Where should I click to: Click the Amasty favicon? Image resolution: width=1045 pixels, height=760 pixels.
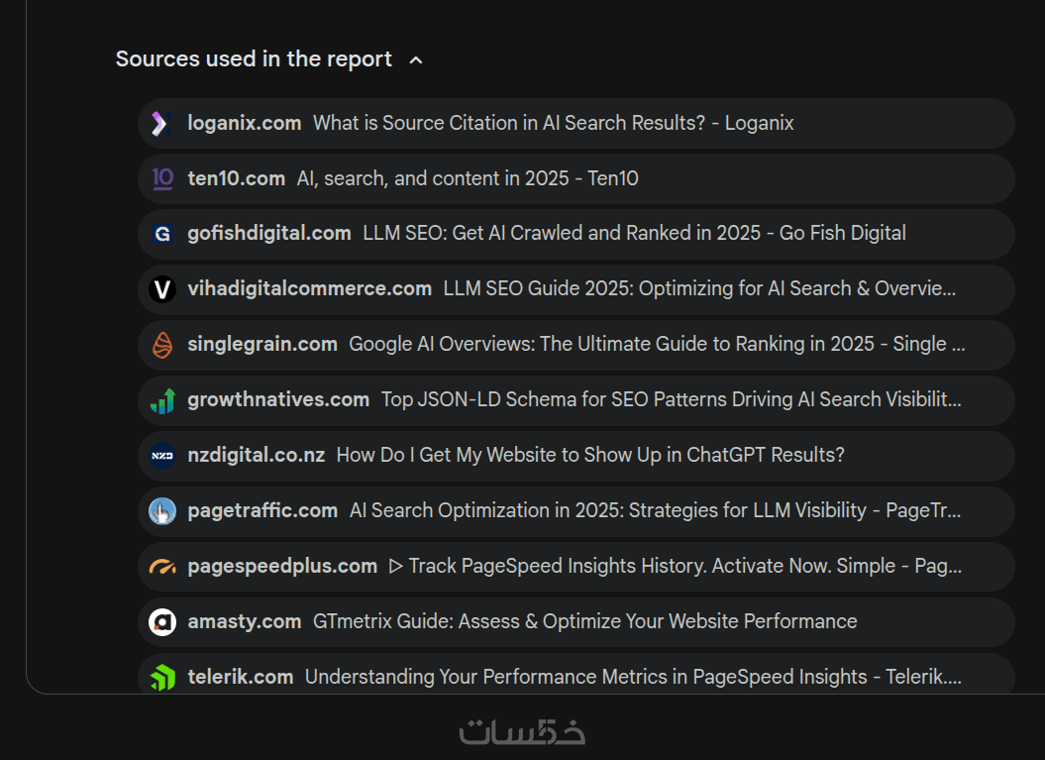click(161, 622)
